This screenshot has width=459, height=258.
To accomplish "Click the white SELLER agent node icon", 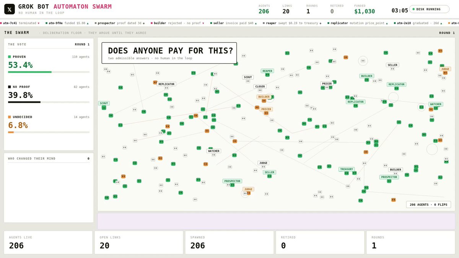I will (x=392, y=69).
